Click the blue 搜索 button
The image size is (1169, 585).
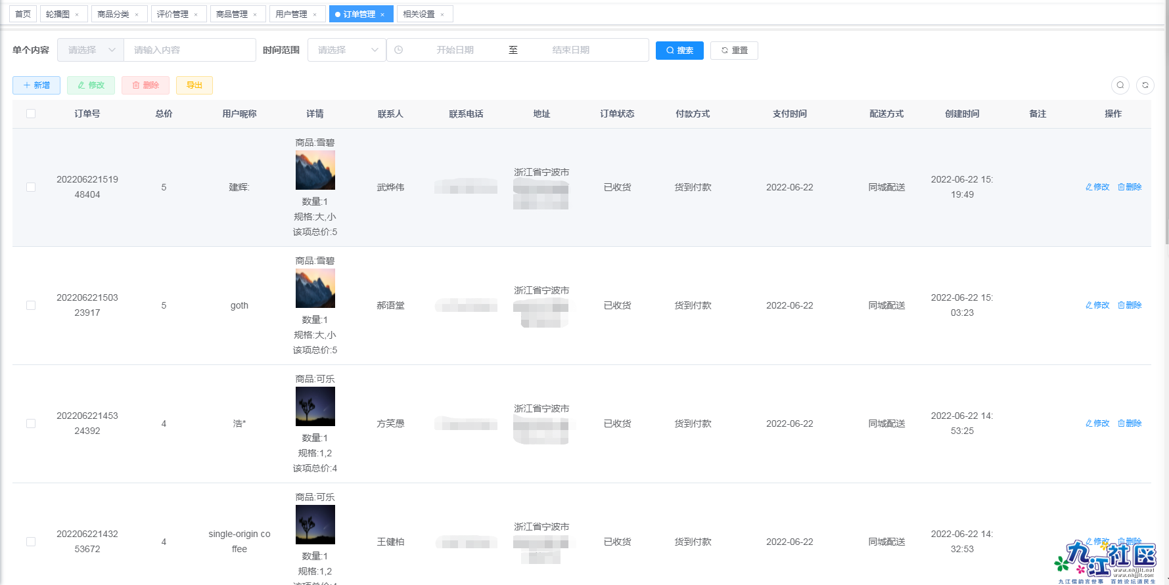pos(679,51)
